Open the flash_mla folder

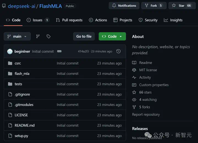[x=22, y=74]
